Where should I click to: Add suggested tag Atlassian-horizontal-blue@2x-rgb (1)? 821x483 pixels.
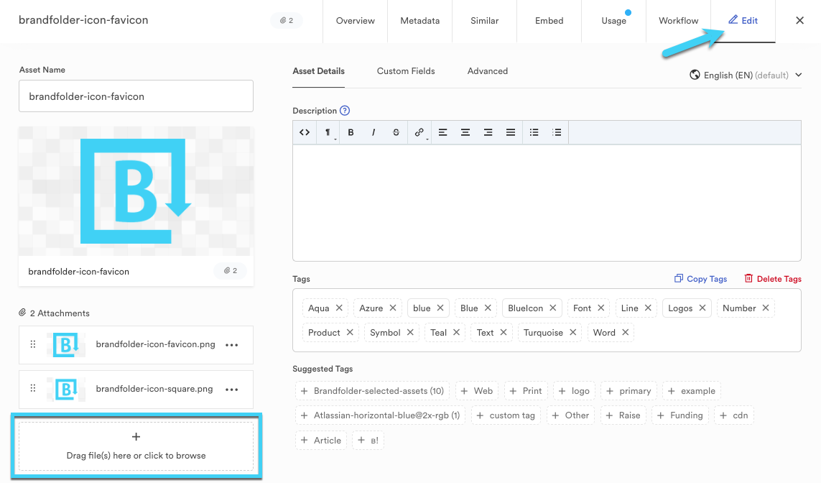(380, 415)
